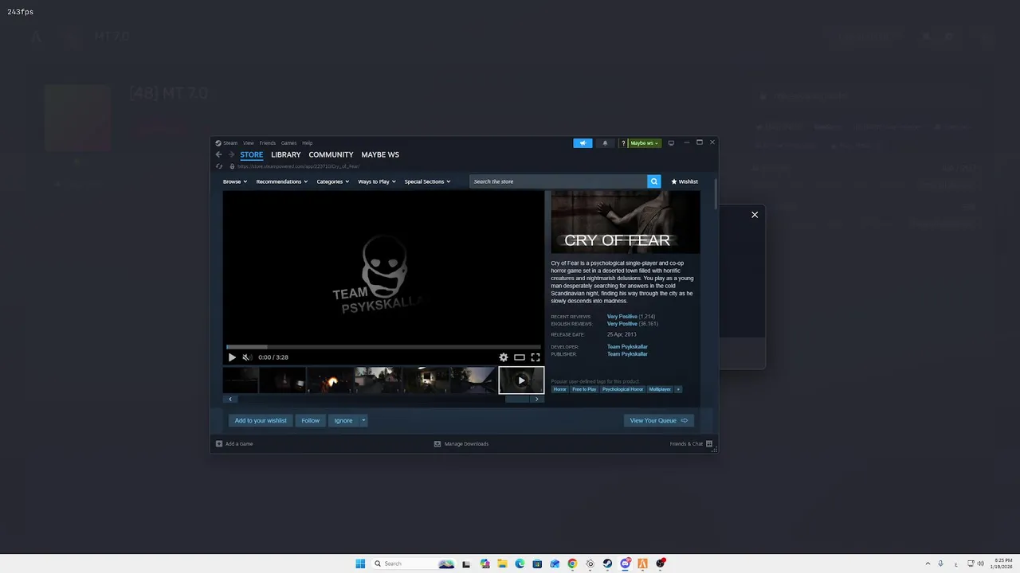Expand the Browse dropdown
The height and width of the screenshot is (573, 1020).
[x=235, y=181]
